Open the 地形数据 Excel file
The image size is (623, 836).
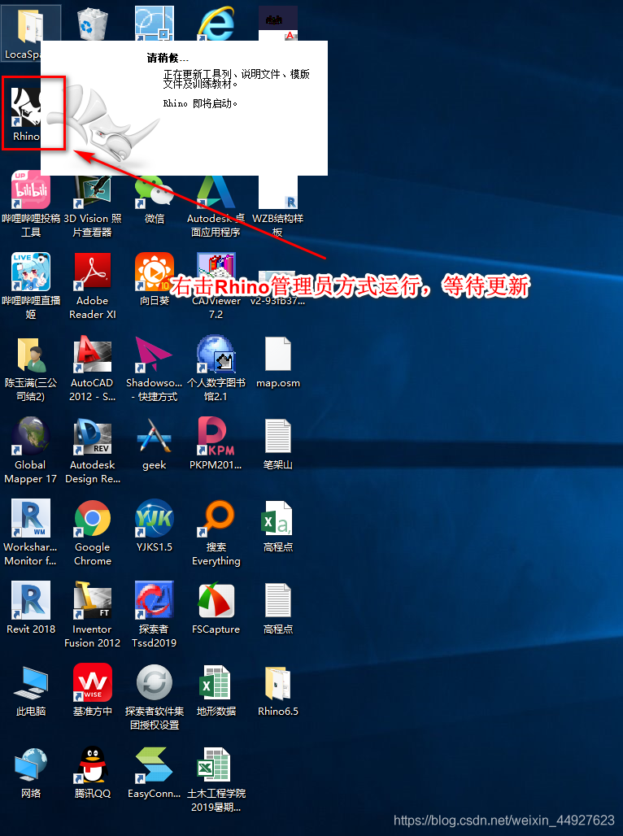click(216, 690)
